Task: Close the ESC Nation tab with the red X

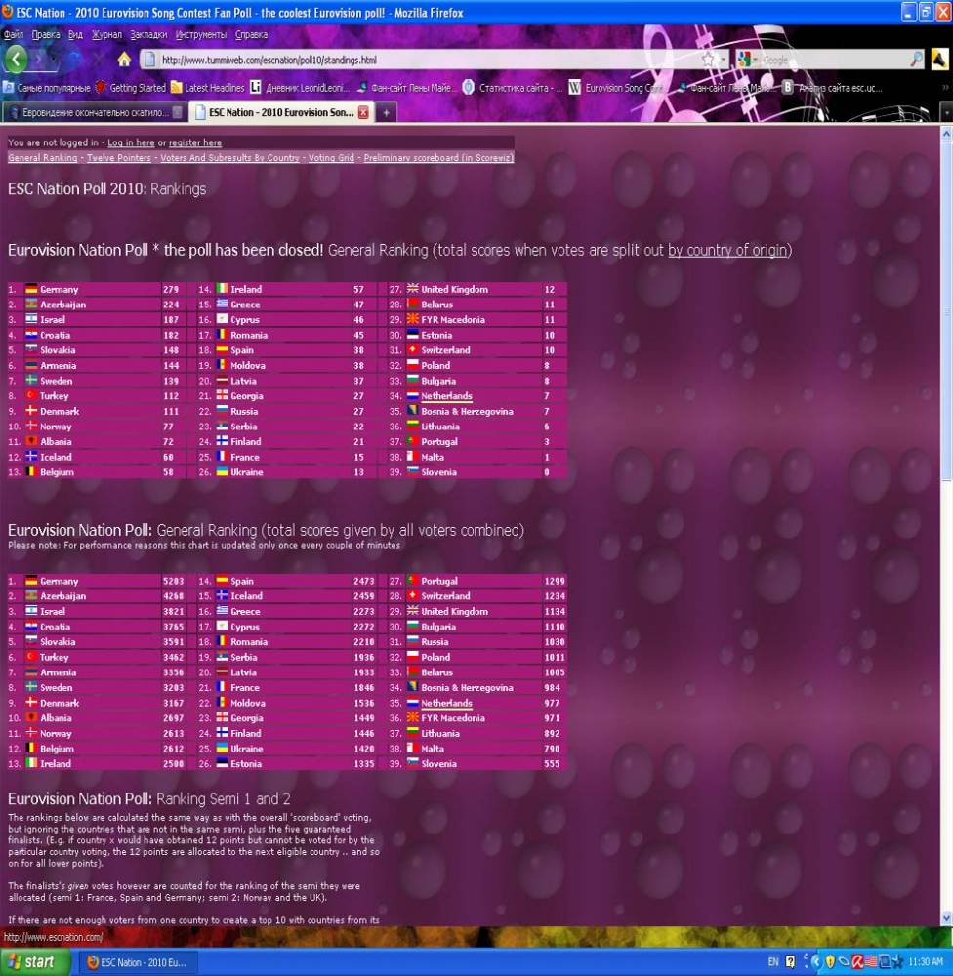Action: point(363,112)
